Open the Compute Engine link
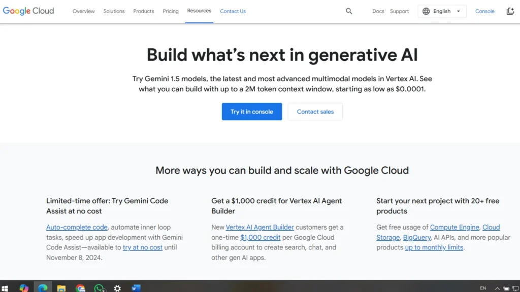 click(454, 228)
